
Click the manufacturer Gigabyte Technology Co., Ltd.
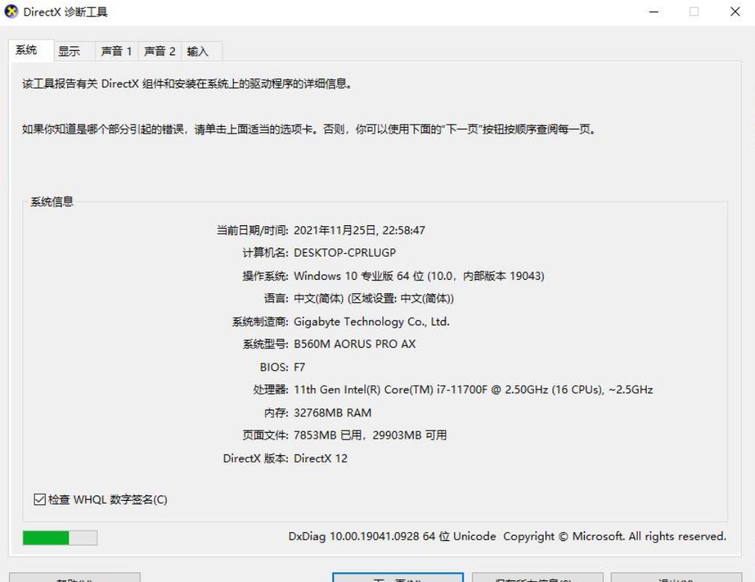[371, 322]
